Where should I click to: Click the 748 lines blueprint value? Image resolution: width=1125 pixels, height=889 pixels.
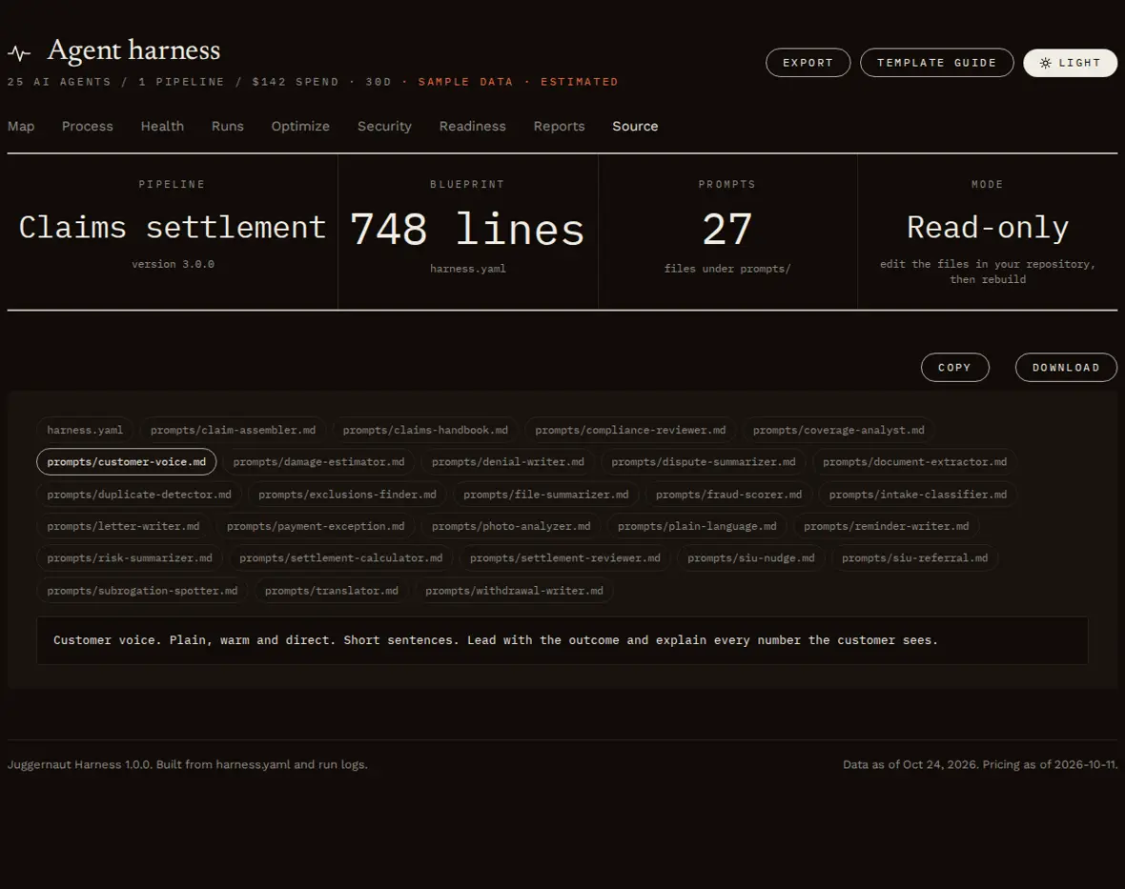point(467,230)
